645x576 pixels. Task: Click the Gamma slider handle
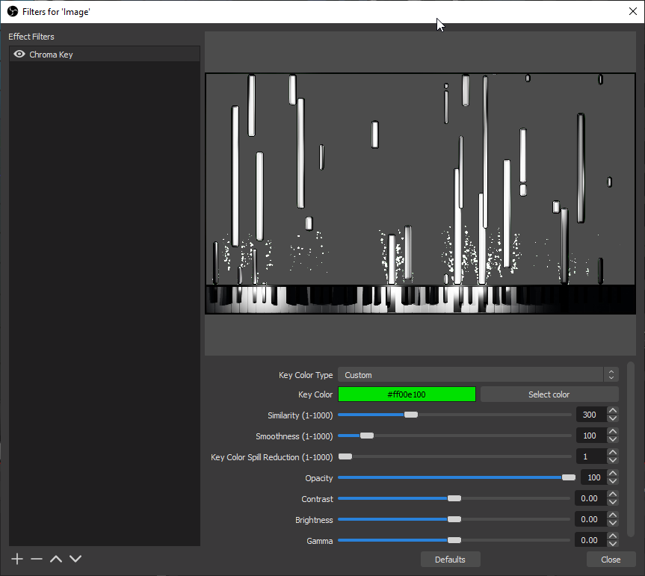coord(454,540)
